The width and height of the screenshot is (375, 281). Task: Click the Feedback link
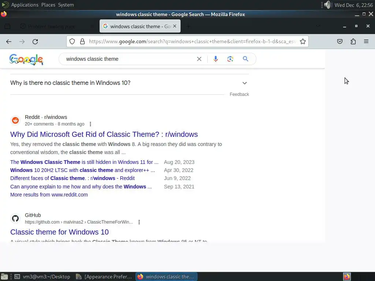239,94
